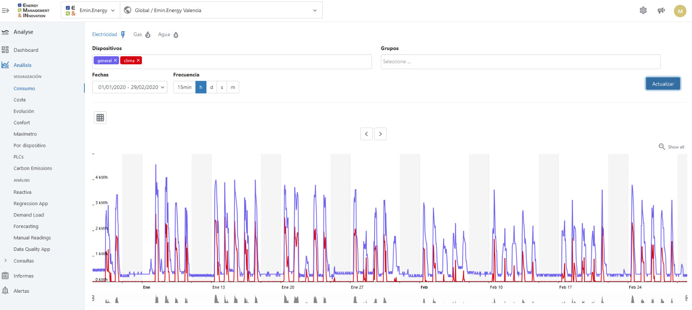Go to previous chart period arrow

click(x=366, y=134)
